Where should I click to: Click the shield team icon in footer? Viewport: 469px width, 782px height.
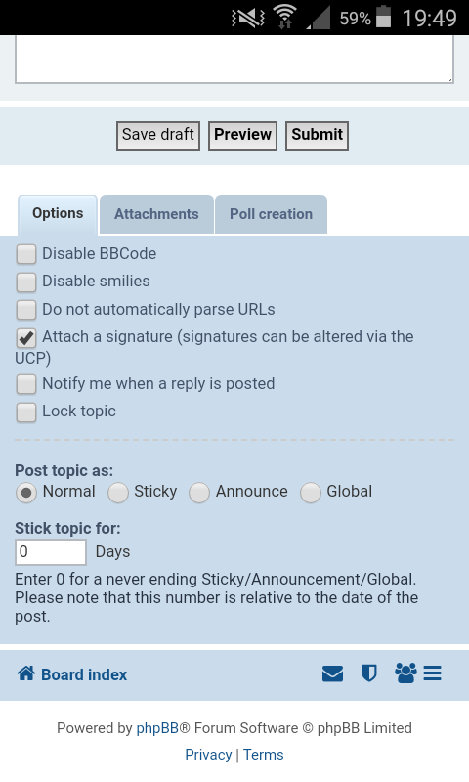[368, 673]
